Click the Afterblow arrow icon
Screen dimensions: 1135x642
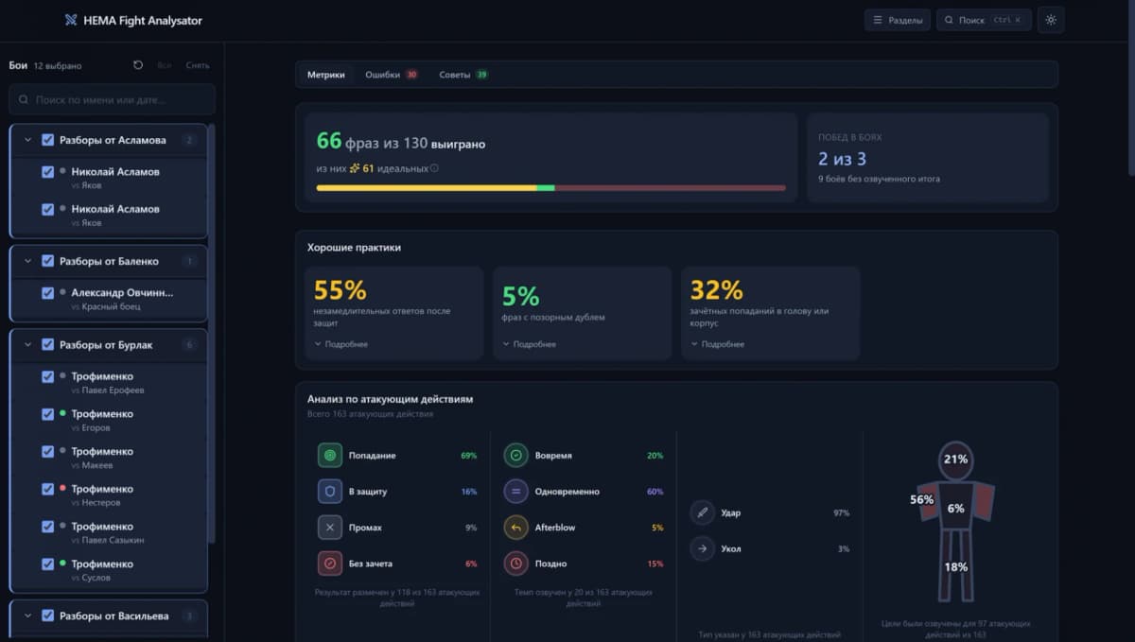tap(515, 528)
